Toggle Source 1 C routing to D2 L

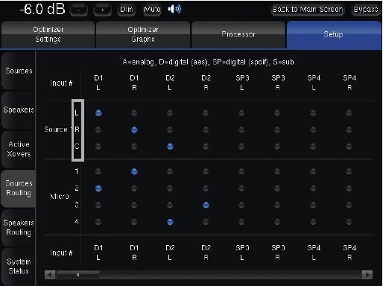point(170,147)
